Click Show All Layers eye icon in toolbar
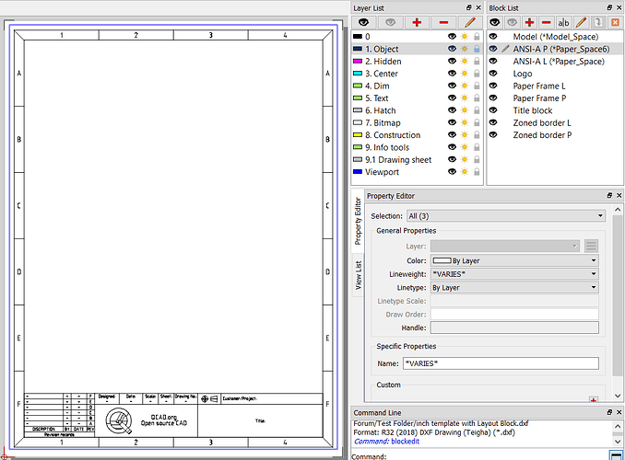Screen dimensions: 625x460 point(364,21)
